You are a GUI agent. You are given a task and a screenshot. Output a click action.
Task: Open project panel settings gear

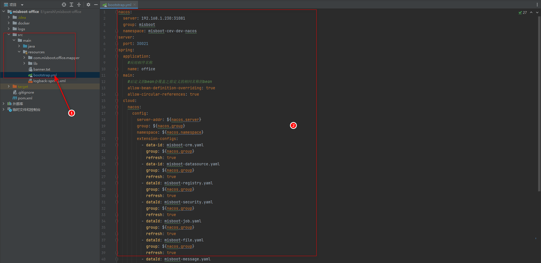pyautogui.click(x=88, y=5)
